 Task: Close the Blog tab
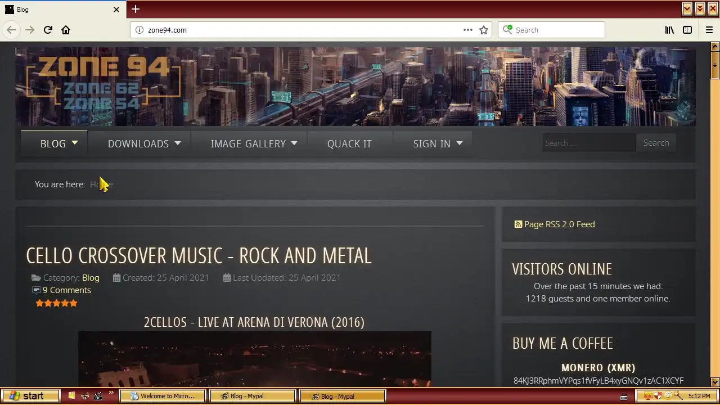(116, 10)
